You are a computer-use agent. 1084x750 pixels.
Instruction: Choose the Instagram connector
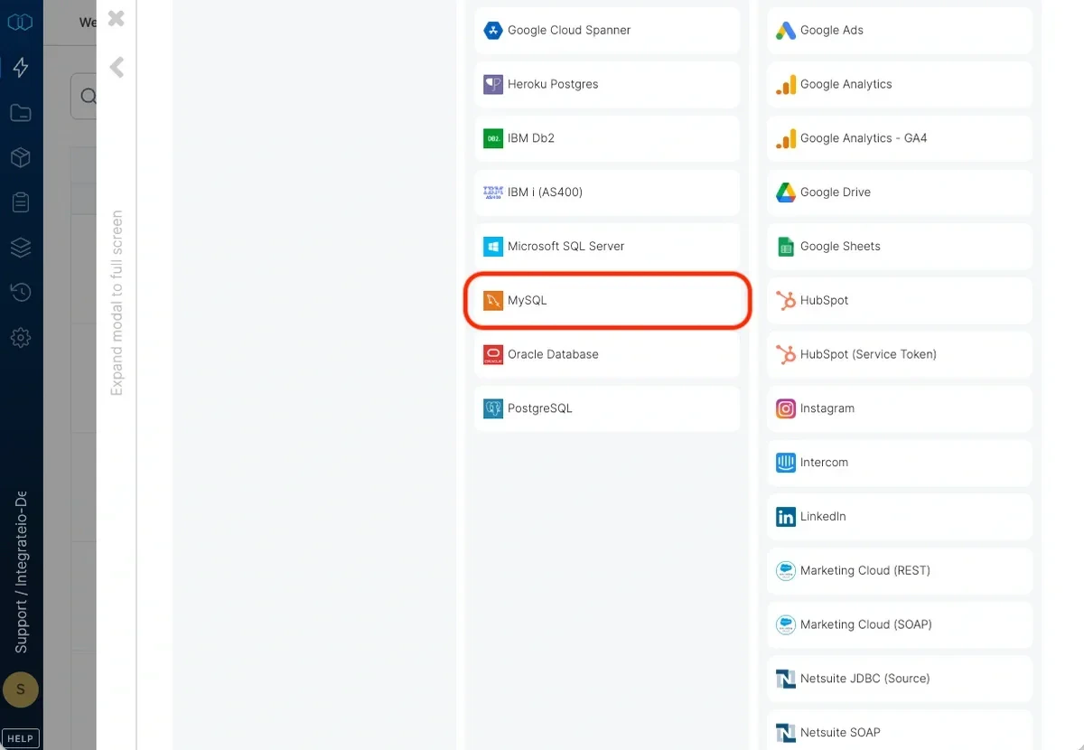899,408
